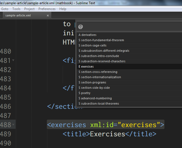
Task: Go to subsection-reserved-characters symbol
Action: click(129, 61)
